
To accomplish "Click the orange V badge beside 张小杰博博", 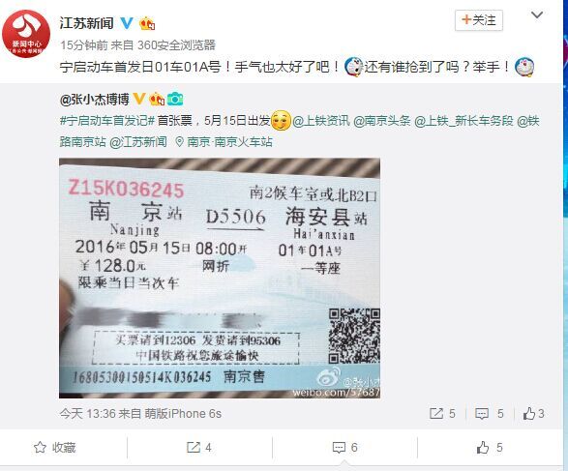I will click(139, 99).
